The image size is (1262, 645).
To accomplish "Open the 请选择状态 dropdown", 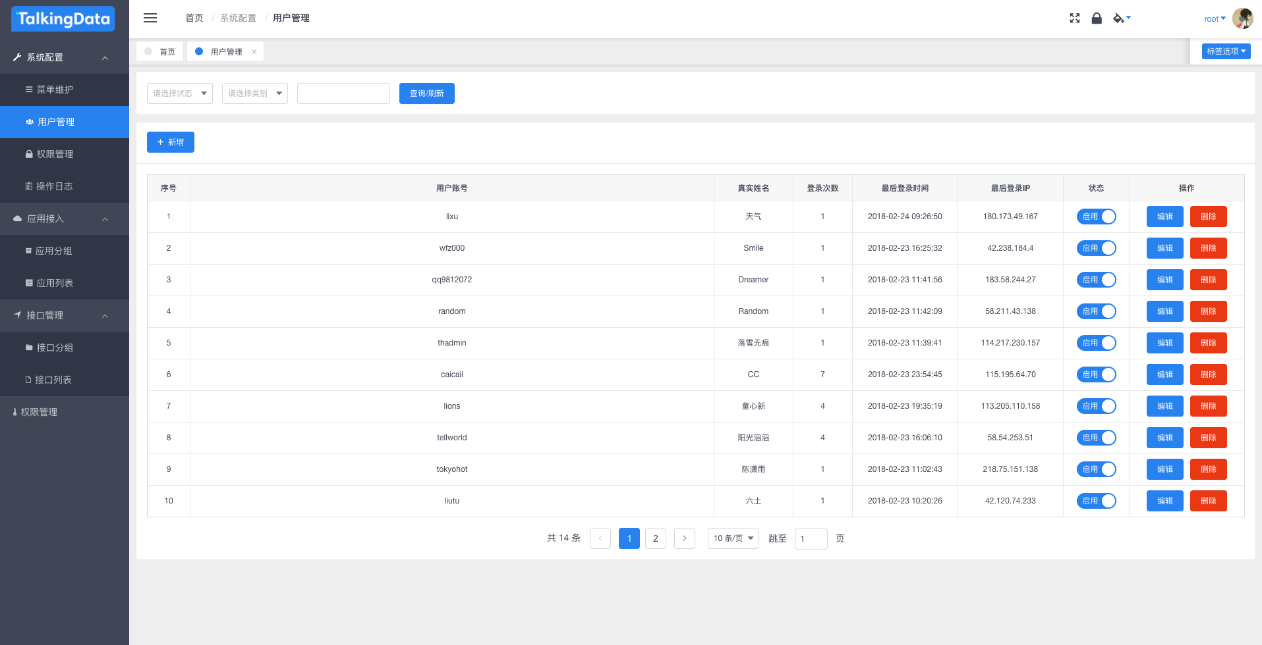I will coord(180,93).
